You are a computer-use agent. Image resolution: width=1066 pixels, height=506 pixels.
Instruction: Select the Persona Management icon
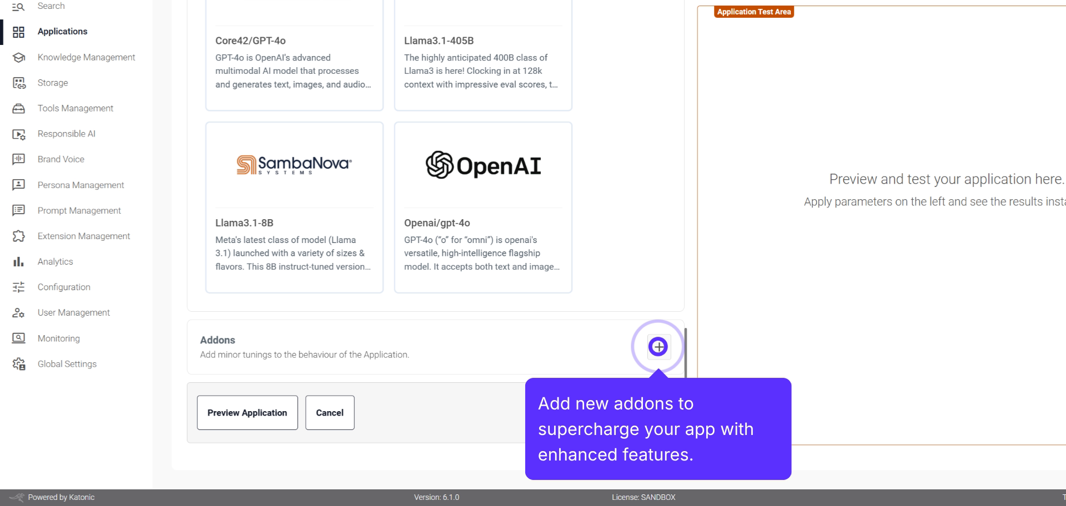click(18, 185)
